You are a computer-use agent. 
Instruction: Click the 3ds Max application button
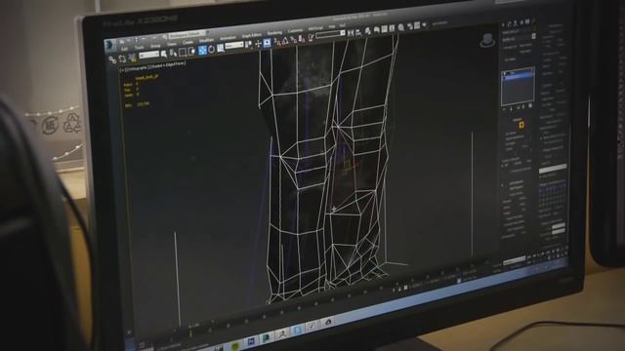[x=109, y=45]
